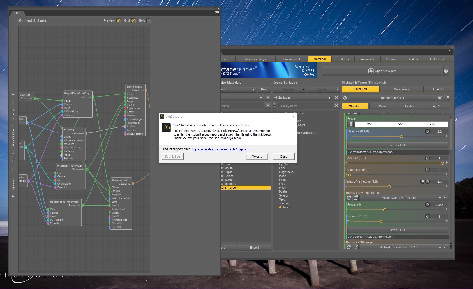
Task: Click the Open Viewport button
Action: click(x=382, y=71)
